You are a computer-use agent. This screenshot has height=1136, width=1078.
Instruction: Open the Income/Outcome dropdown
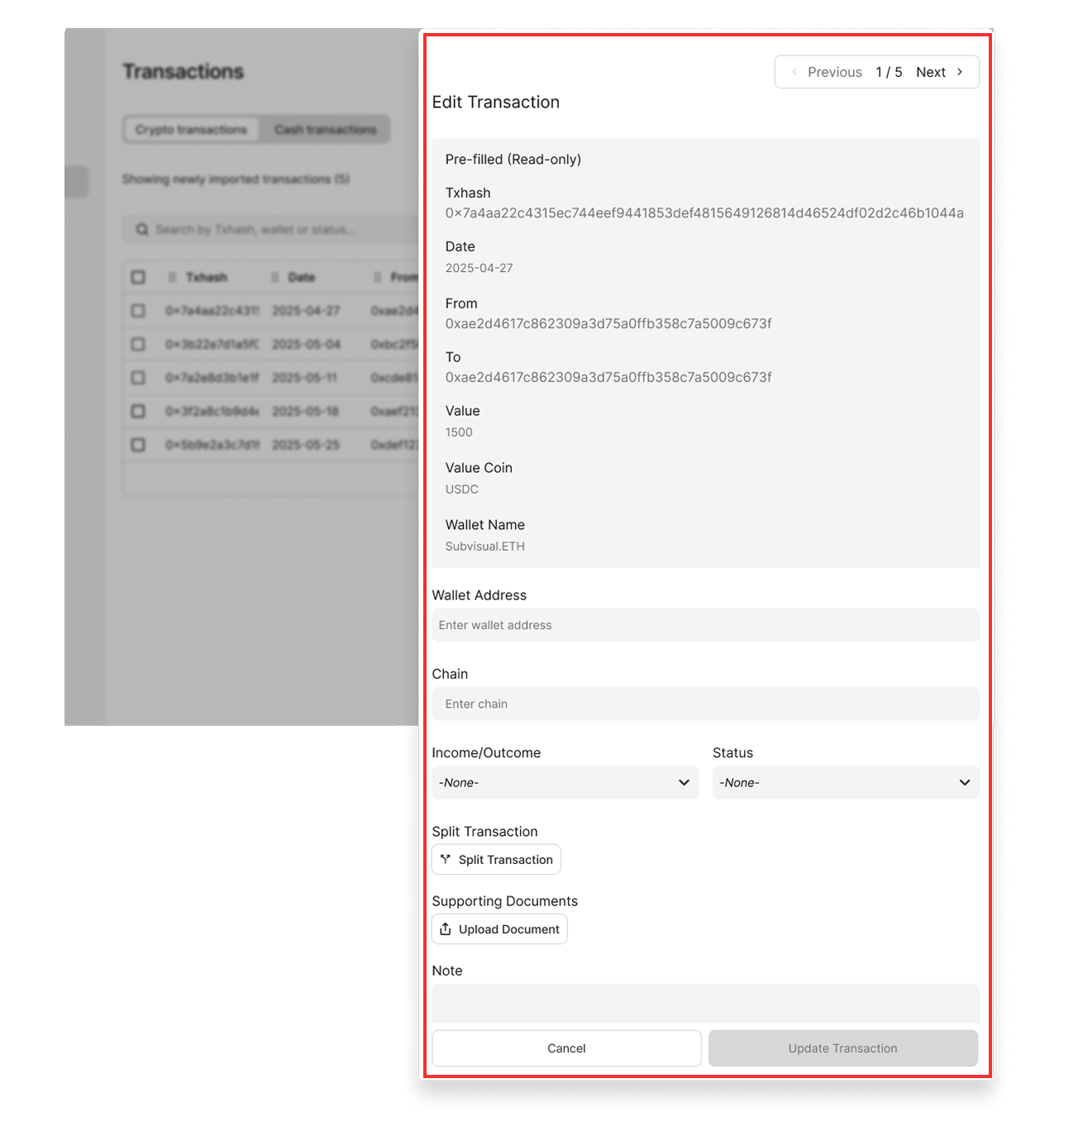[x=565, y=782]
